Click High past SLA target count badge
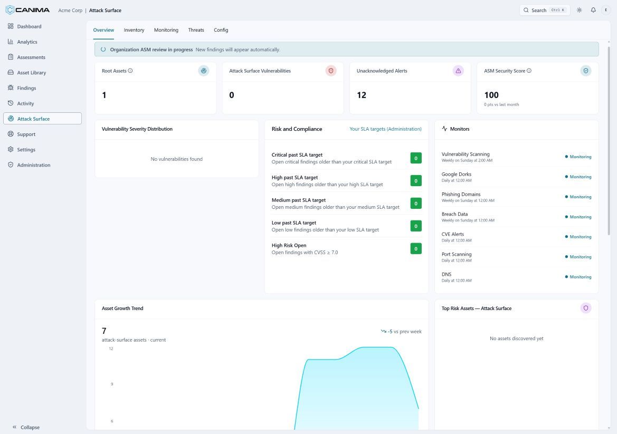This screenshot has height=434, width=617. click(416, 181)
